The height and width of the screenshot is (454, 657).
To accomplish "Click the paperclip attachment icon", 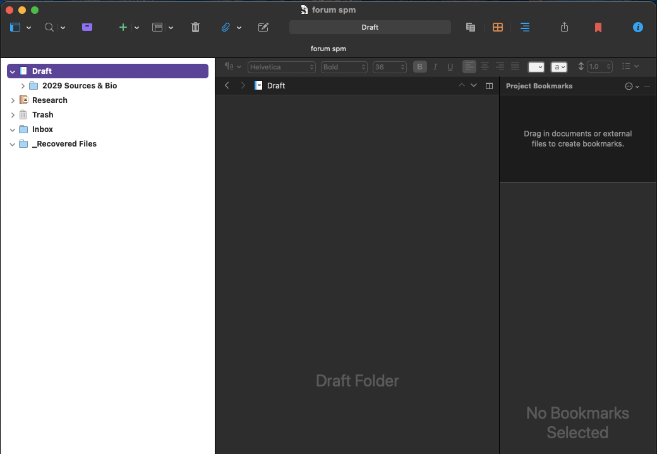I will pos(226,27).
